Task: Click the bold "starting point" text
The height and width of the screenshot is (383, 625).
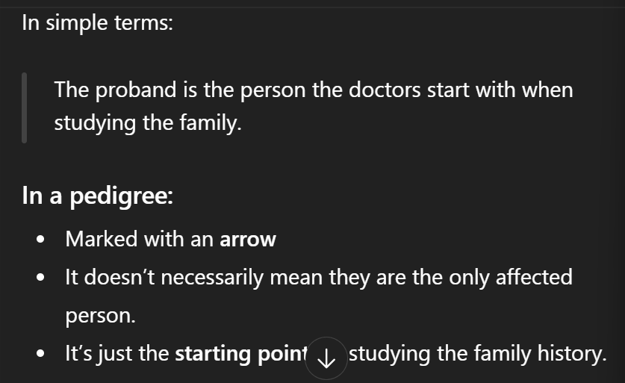Action: 240,353
